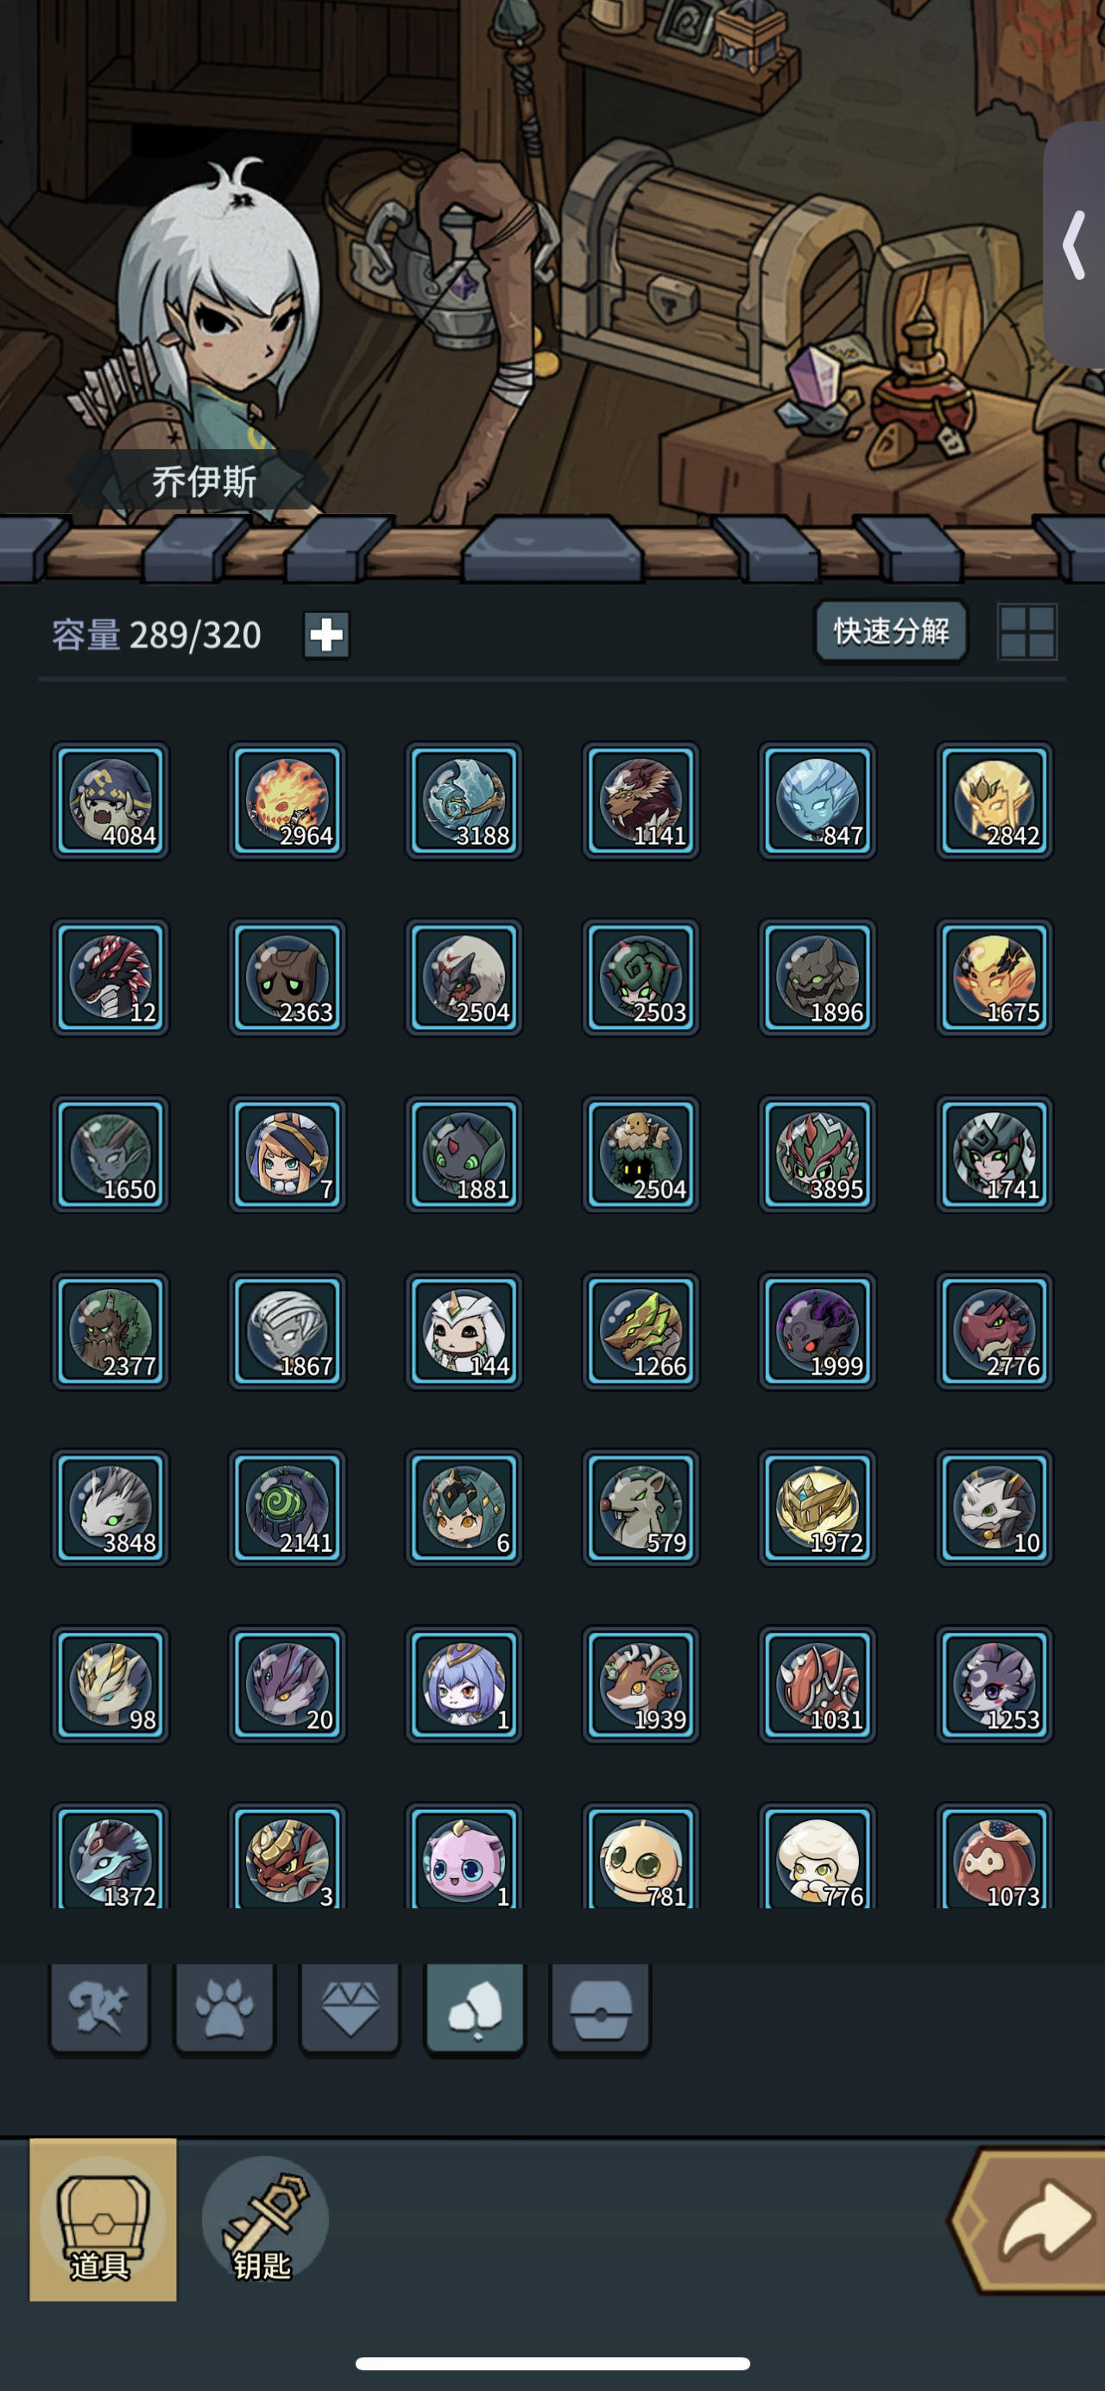Expand the side panel with the arrow
The height and width of the screenshot is (2391, 1105).
coord(1075,245)
